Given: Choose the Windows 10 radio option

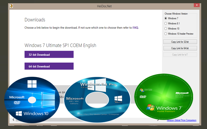Looking at the screenshot, I should tap(166, 29).
